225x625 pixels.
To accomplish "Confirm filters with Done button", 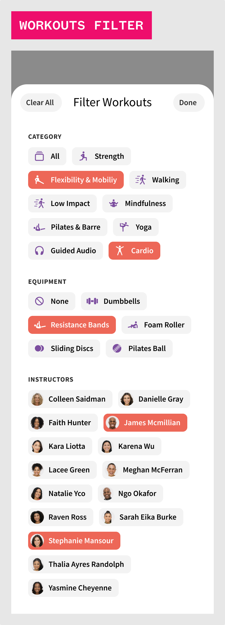I will click(x=189, y=103).
